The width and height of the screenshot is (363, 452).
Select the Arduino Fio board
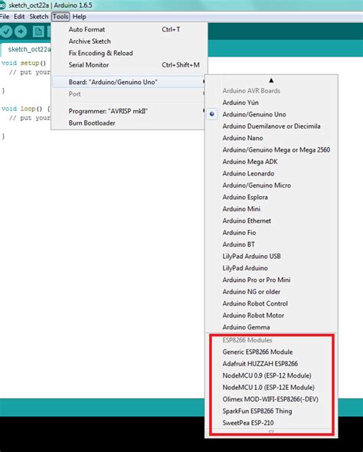coord(272,232)
